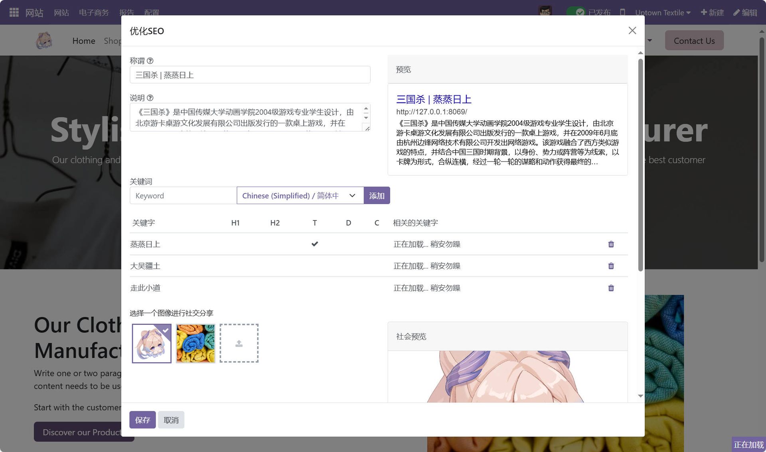Click the 编辑 button in top bar
766x452 pixels.
[745, 12]
